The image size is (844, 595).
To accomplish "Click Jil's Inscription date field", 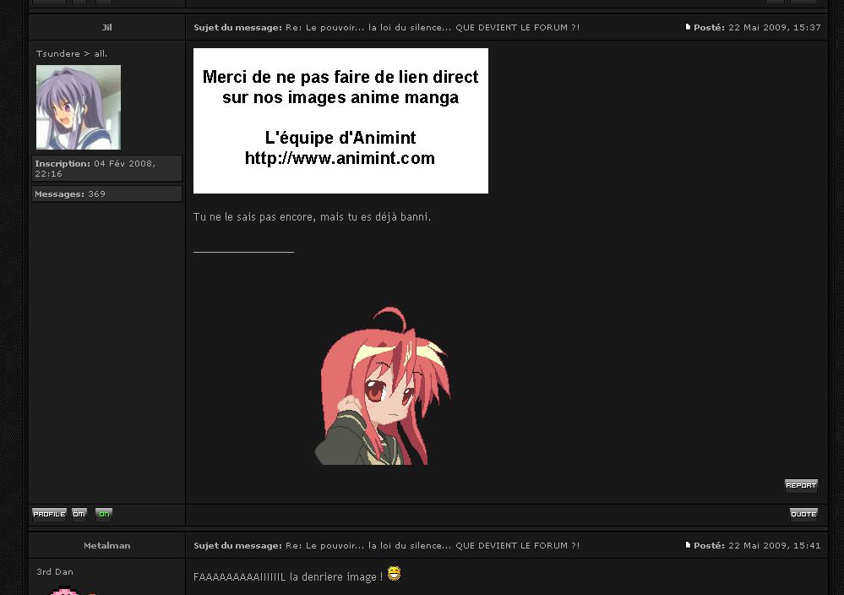I will [x=106, y=168].
